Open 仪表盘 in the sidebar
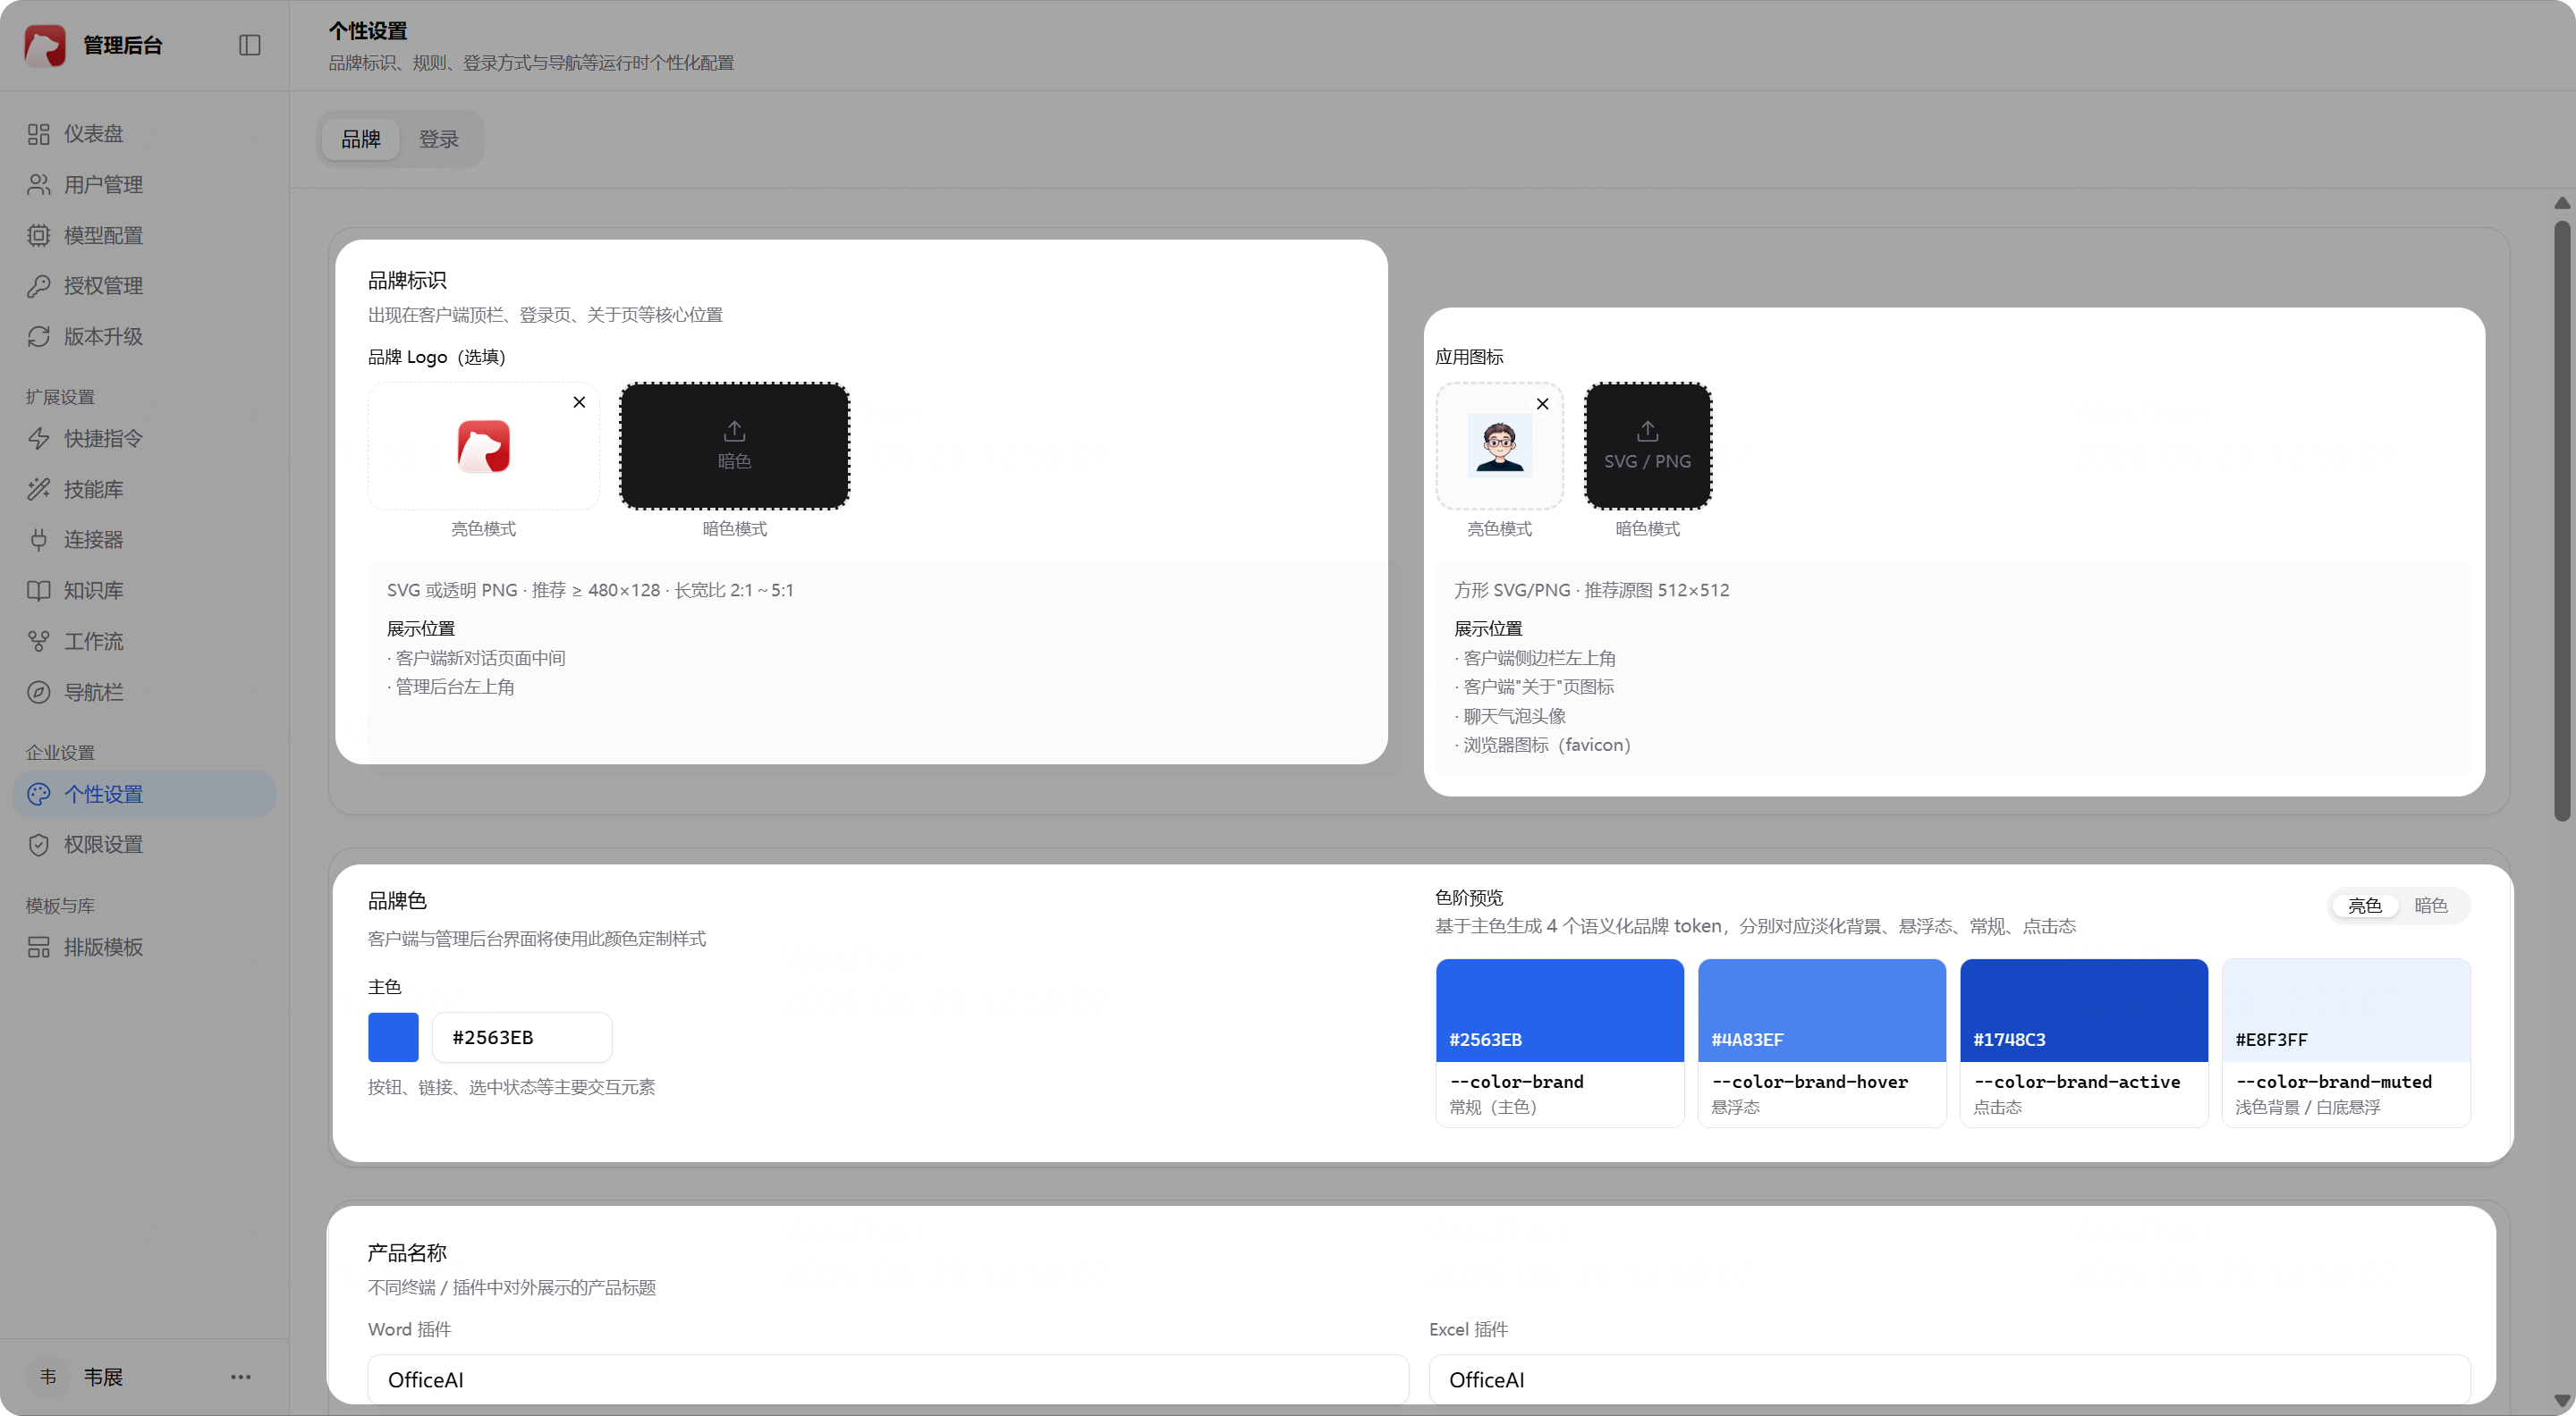 (144, 134)
